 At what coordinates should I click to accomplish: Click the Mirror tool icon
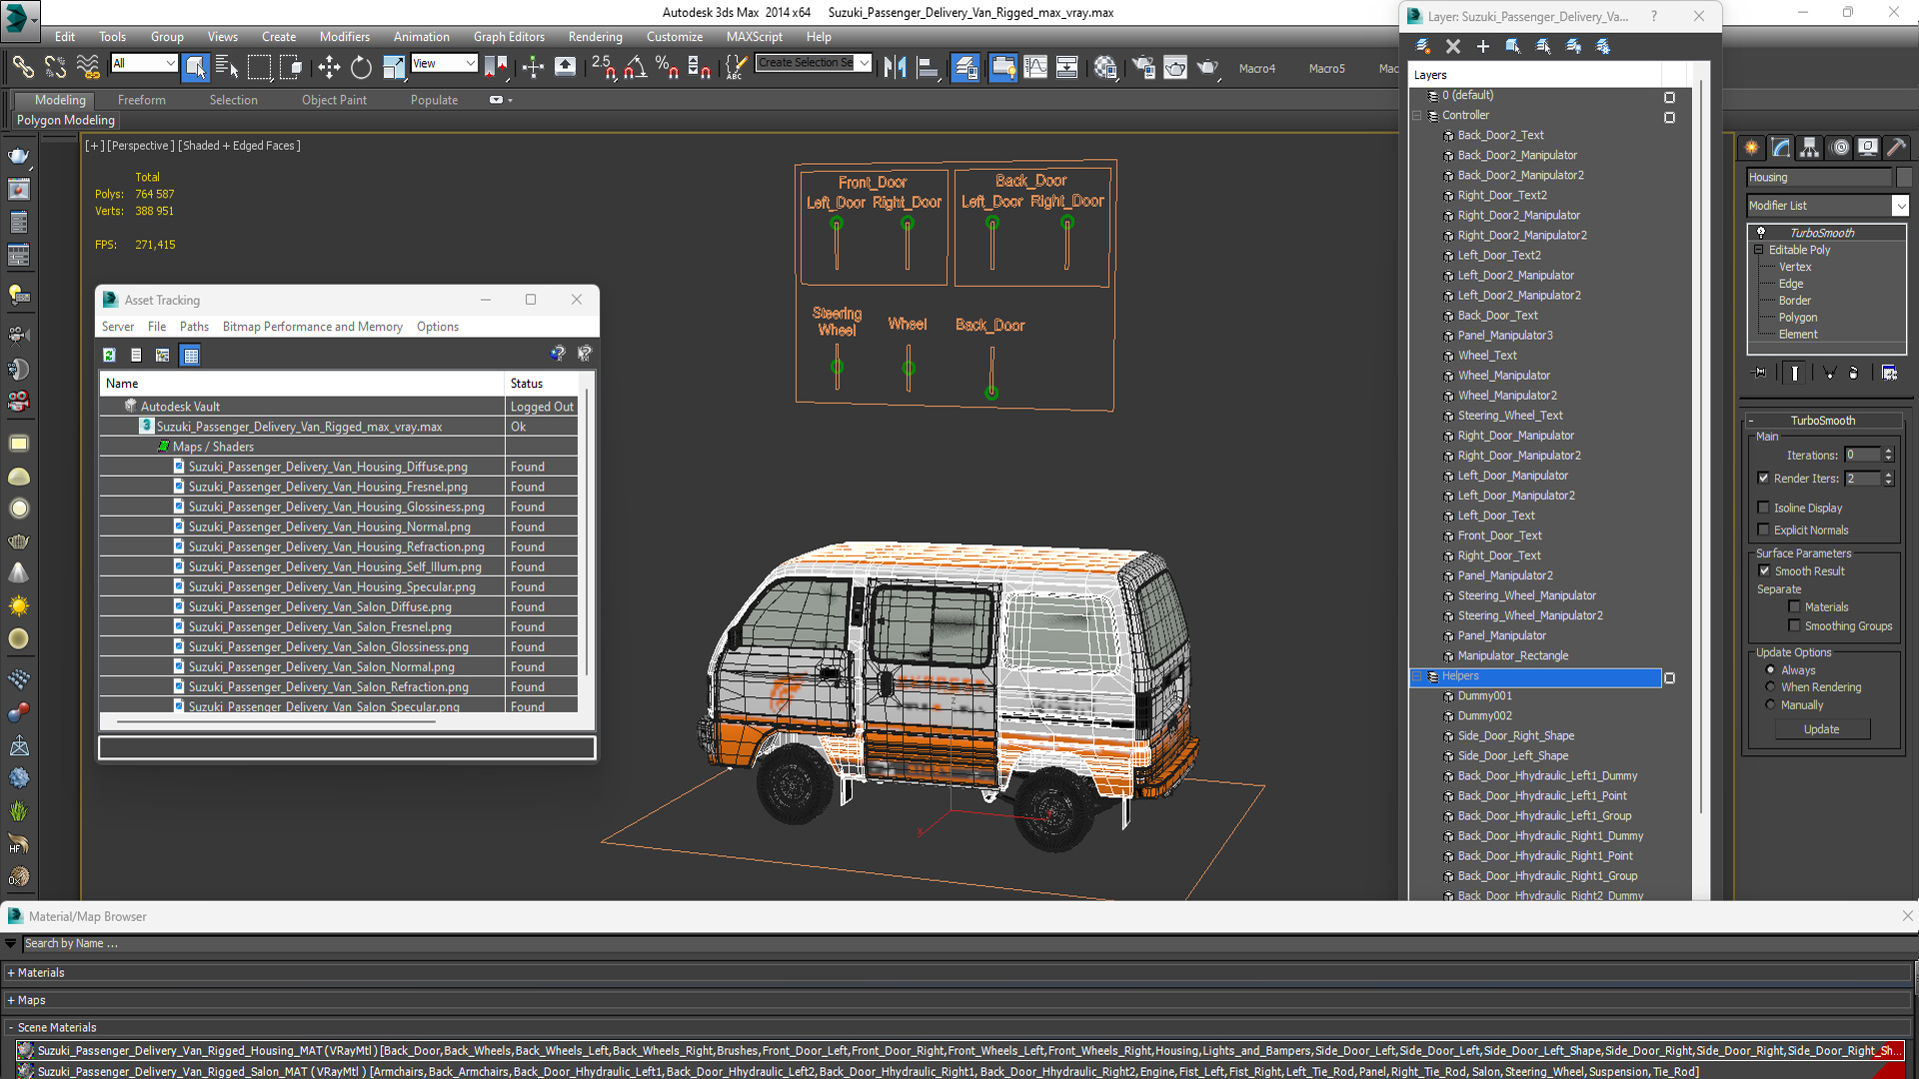[x=896, y=67]
